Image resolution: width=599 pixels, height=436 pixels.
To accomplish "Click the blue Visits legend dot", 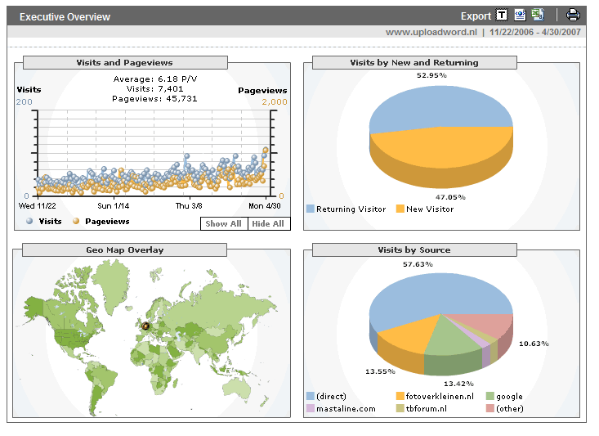I will pyautogui.click(x=29, y=221).
